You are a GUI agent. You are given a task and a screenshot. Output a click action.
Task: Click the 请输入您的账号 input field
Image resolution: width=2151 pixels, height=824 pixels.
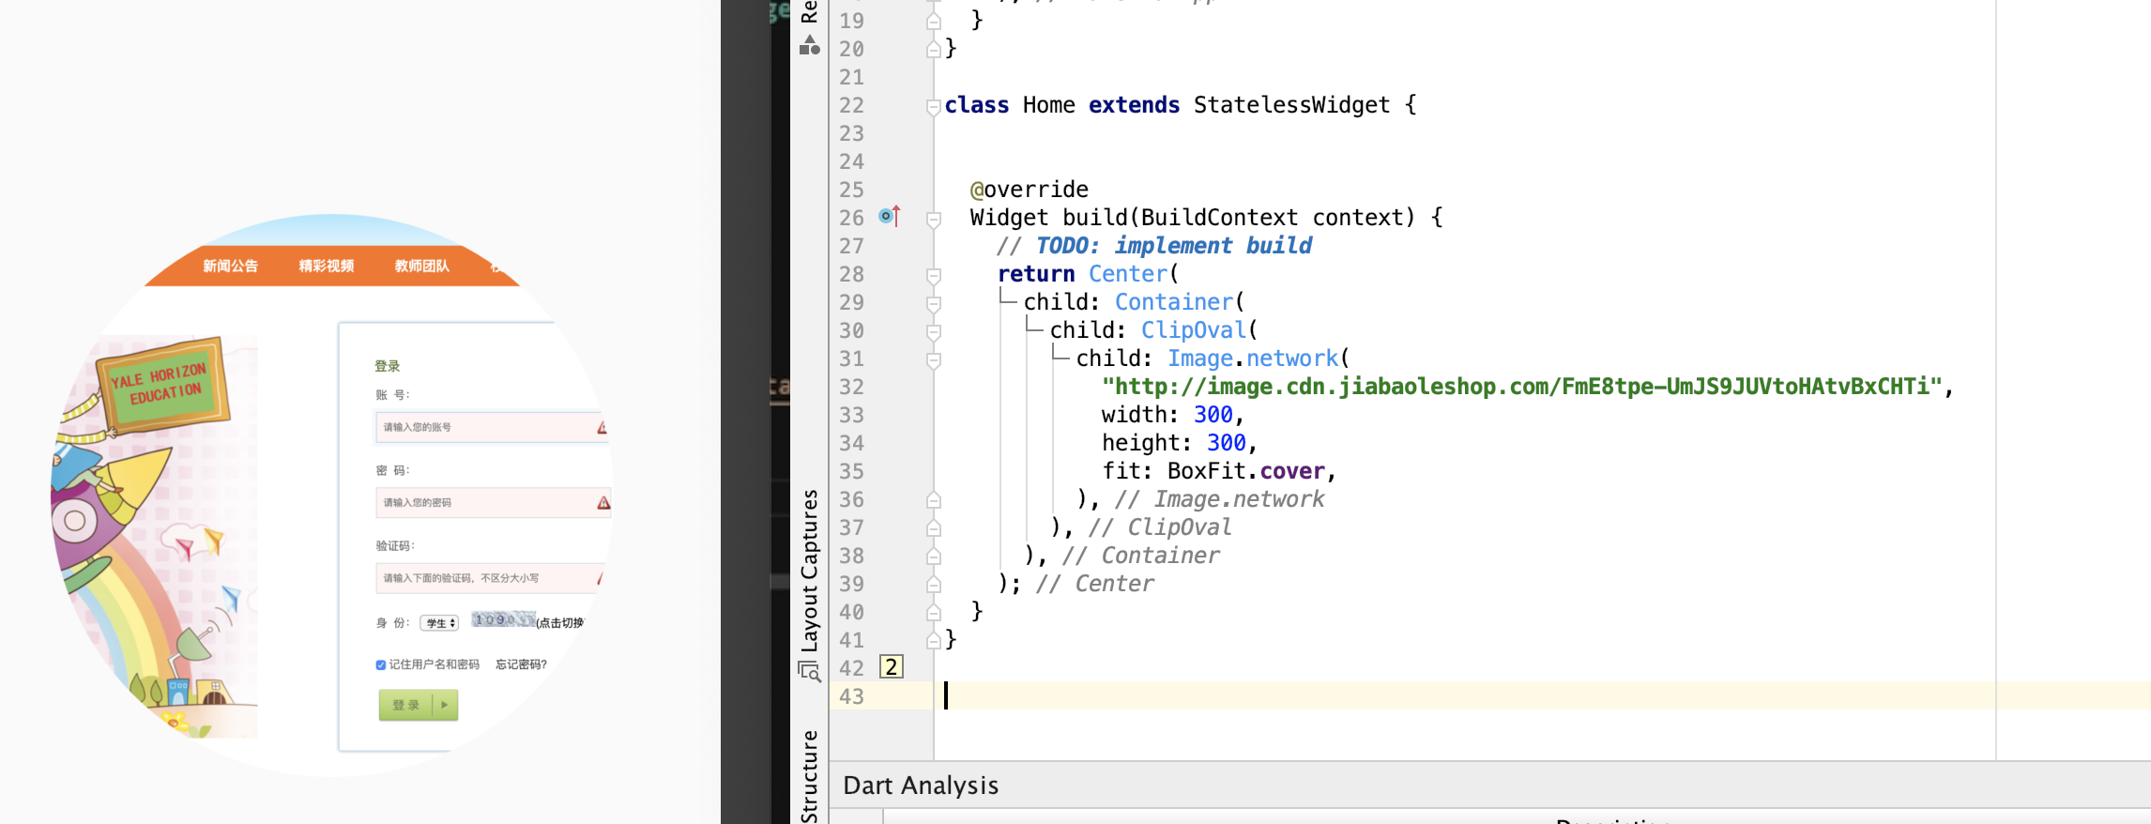click(483, 427)
